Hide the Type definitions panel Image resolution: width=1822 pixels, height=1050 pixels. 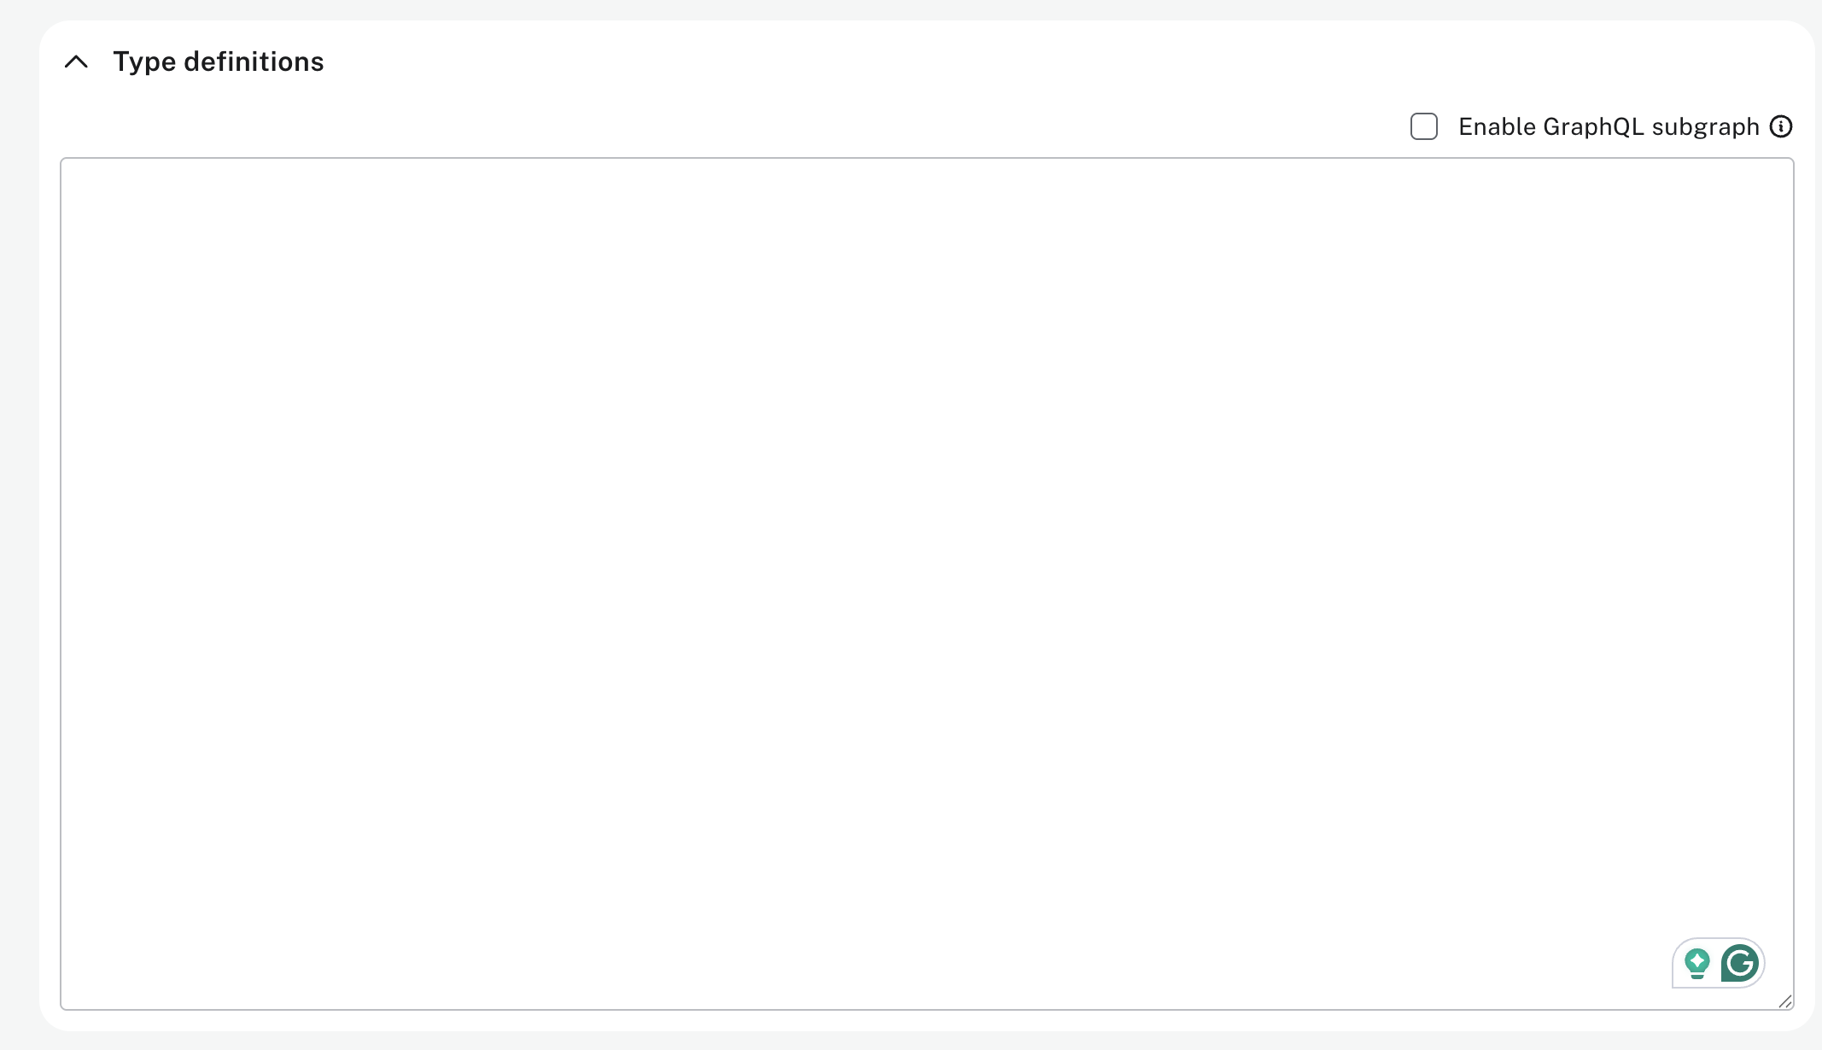pyautogui.click(x=76, y=61)
